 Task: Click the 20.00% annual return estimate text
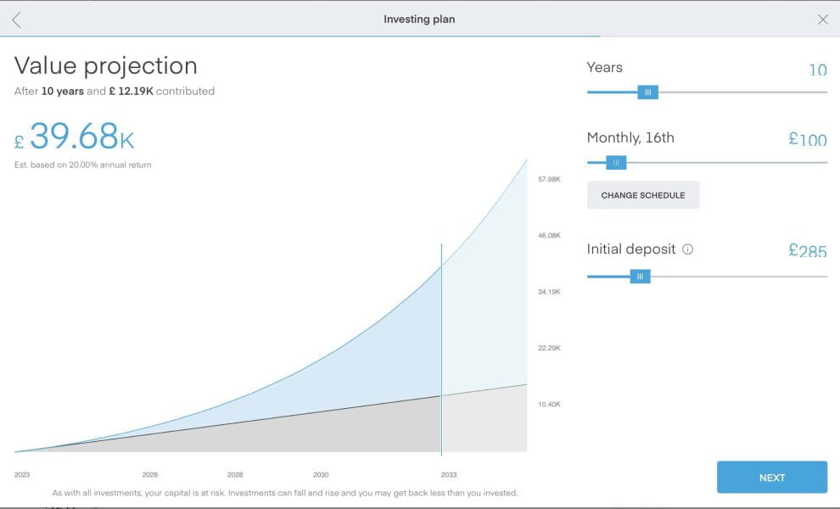83,165
